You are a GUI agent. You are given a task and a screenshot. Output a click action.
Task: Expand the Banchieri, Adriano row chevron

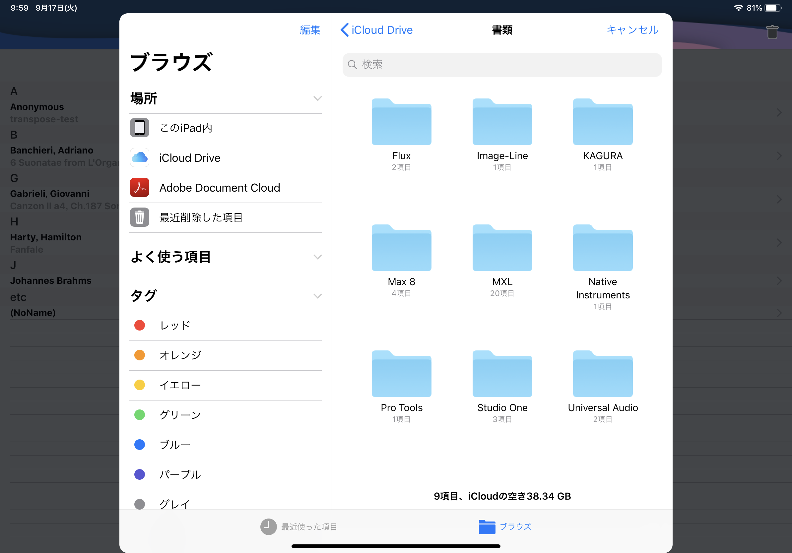point(779,156)
